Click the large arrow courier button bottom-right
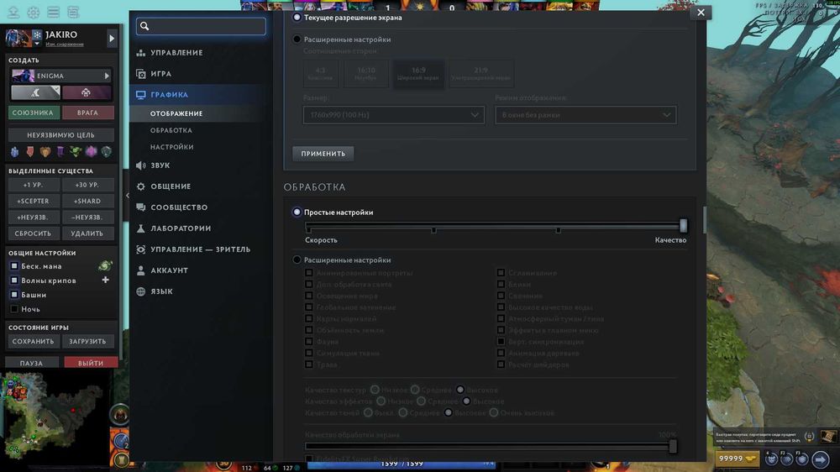Viewport: 840px width, 472px height. pyautogui.click(x=820, y=459)
